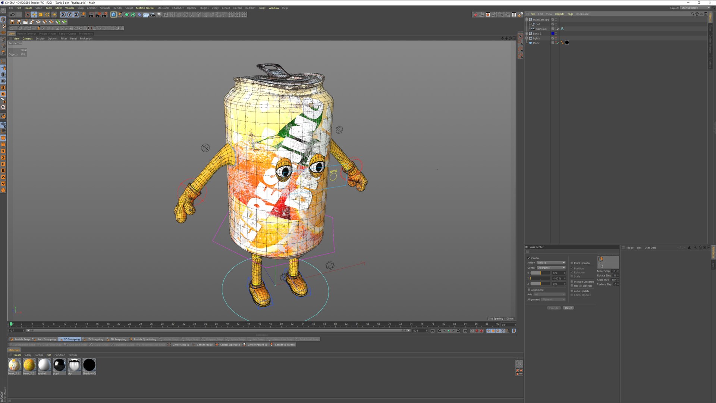Open the Center 'All Points' dropdown

coord(551,268)
